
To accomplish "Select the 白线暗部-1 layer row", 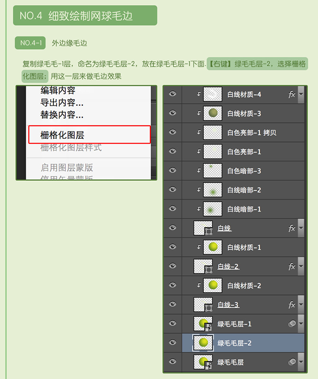I will pos(244,209).
